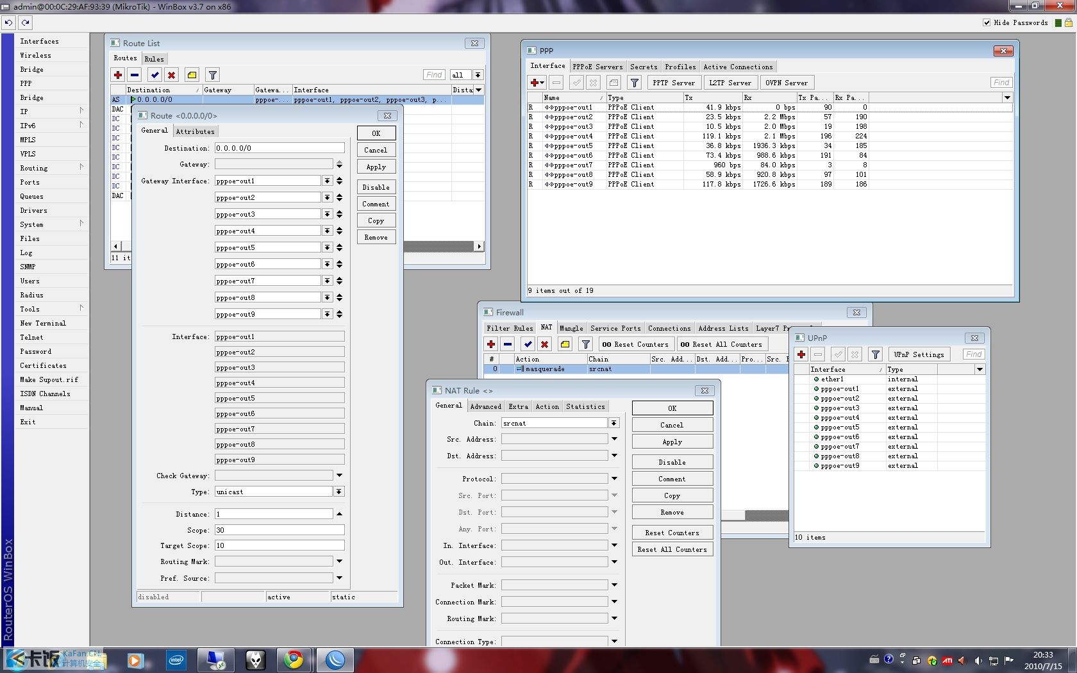Open UPnP filter funnel icon

(875, 354)
